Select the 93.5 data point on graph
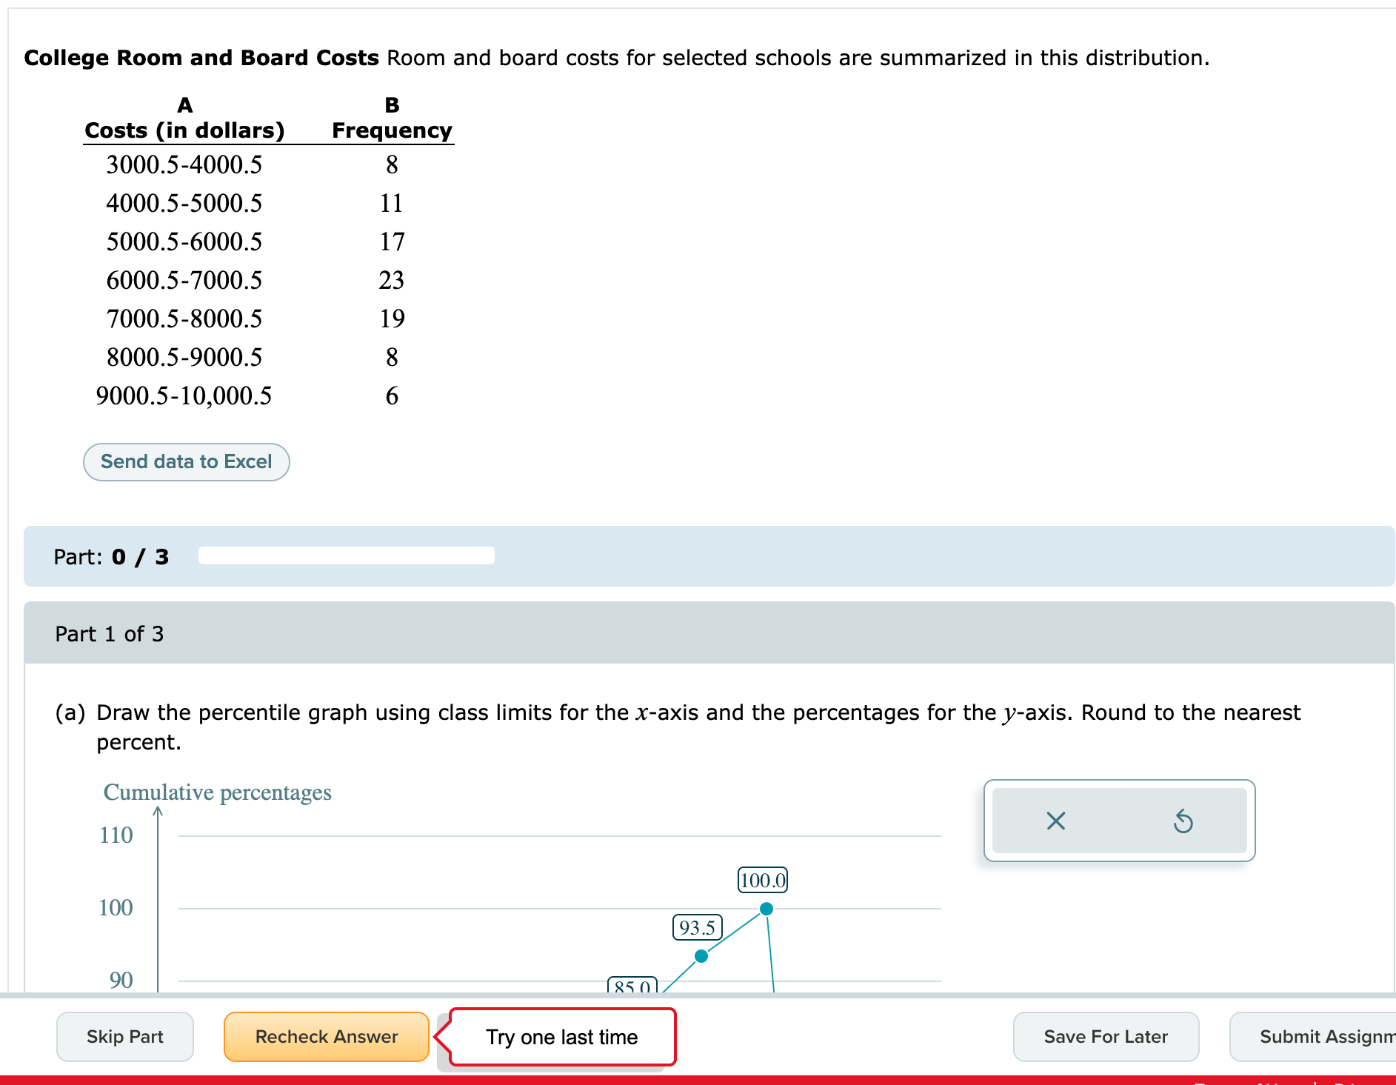This screenshot has width=1396, height=1085. tap(701, 956)
